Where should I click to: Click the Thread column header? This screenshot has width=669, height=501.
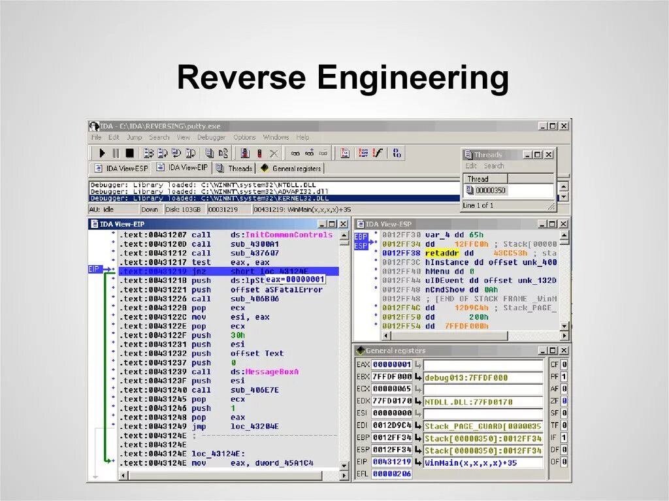tap(485, 179)
